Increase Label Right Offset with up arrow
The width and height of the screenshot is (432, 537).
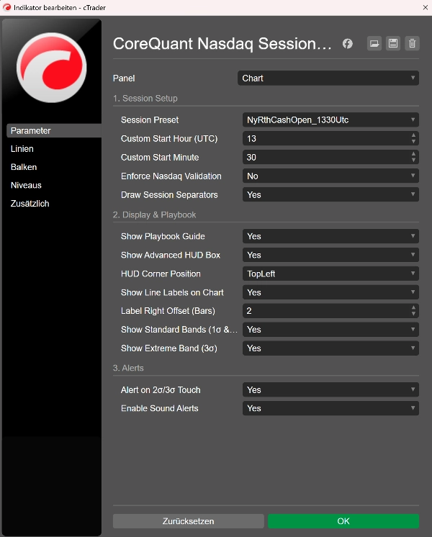click(x=413, y=308)
